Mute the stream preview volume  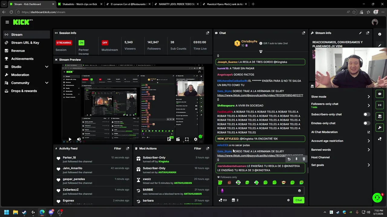pos(79,139)
